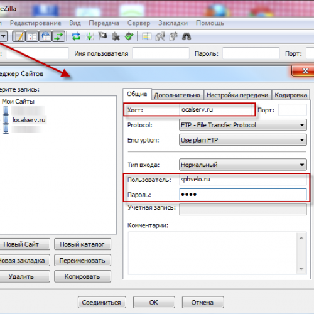This screenshot has height=314, width=314.
Task: Open file search binoculars icon
Action: tap(187, 36)
